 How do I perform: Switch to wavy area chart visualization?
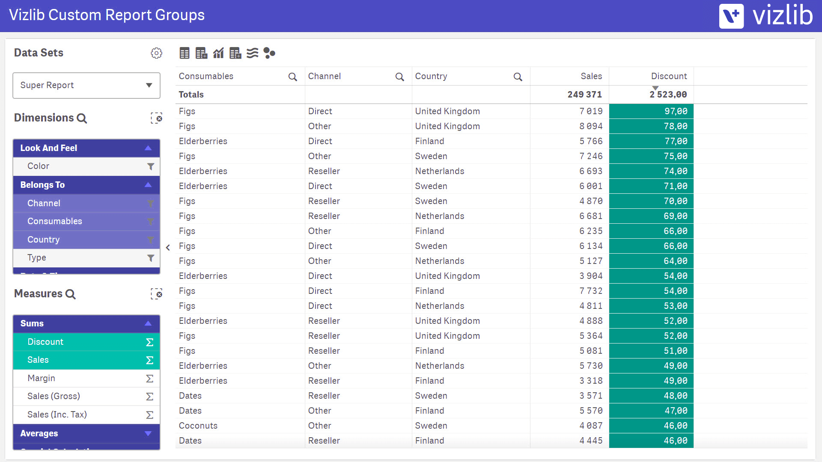(x=253, y=53)
